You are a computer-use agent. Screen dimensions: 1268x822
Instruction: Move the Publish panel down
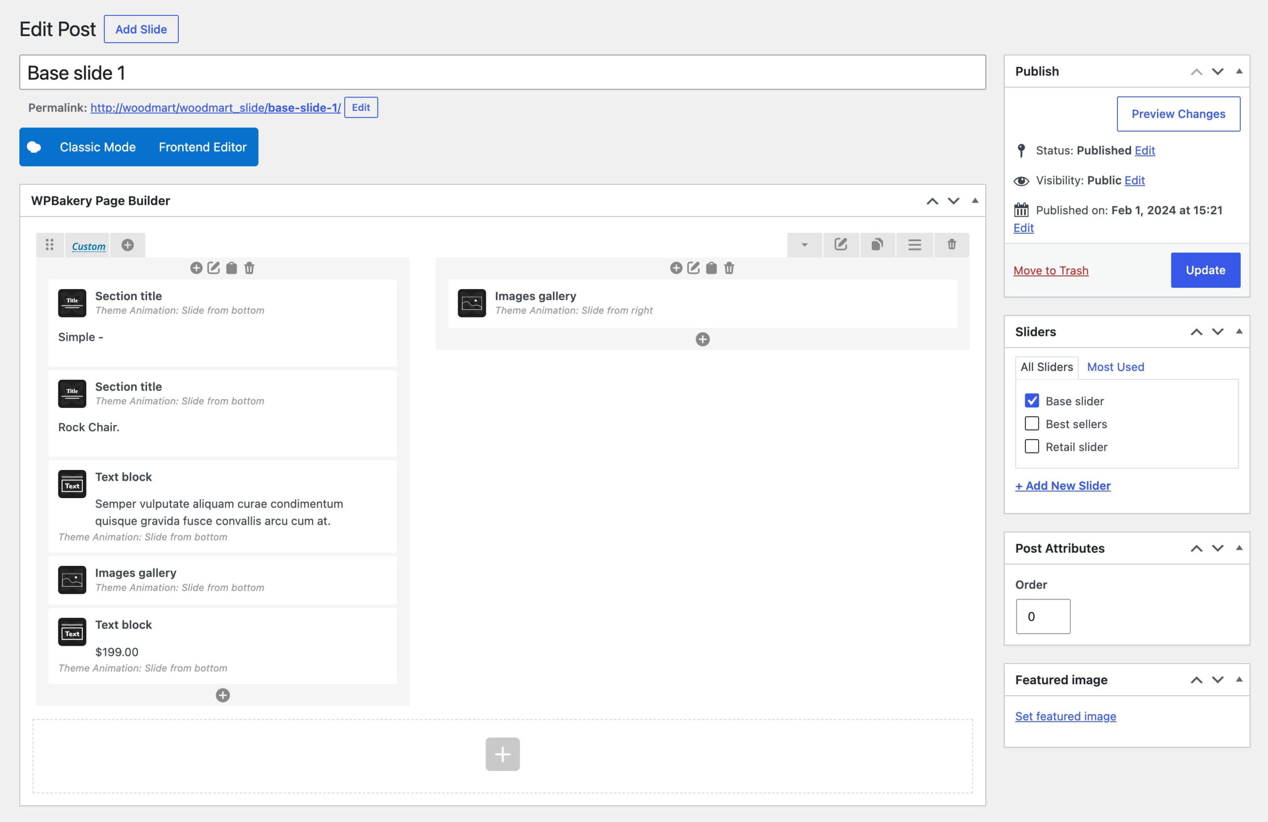[x=1218, y=71]
